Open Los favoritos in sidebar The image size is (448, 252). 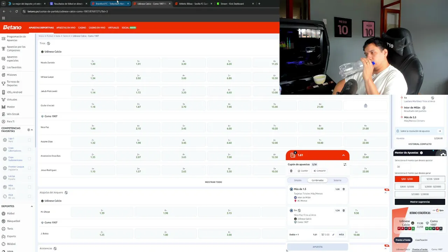click(x=14, y=67)
